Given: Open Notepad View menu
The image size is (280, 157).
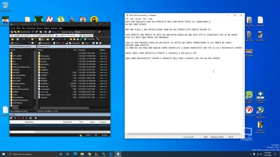Looking at the screenshot, I should [x=145, y=19].
